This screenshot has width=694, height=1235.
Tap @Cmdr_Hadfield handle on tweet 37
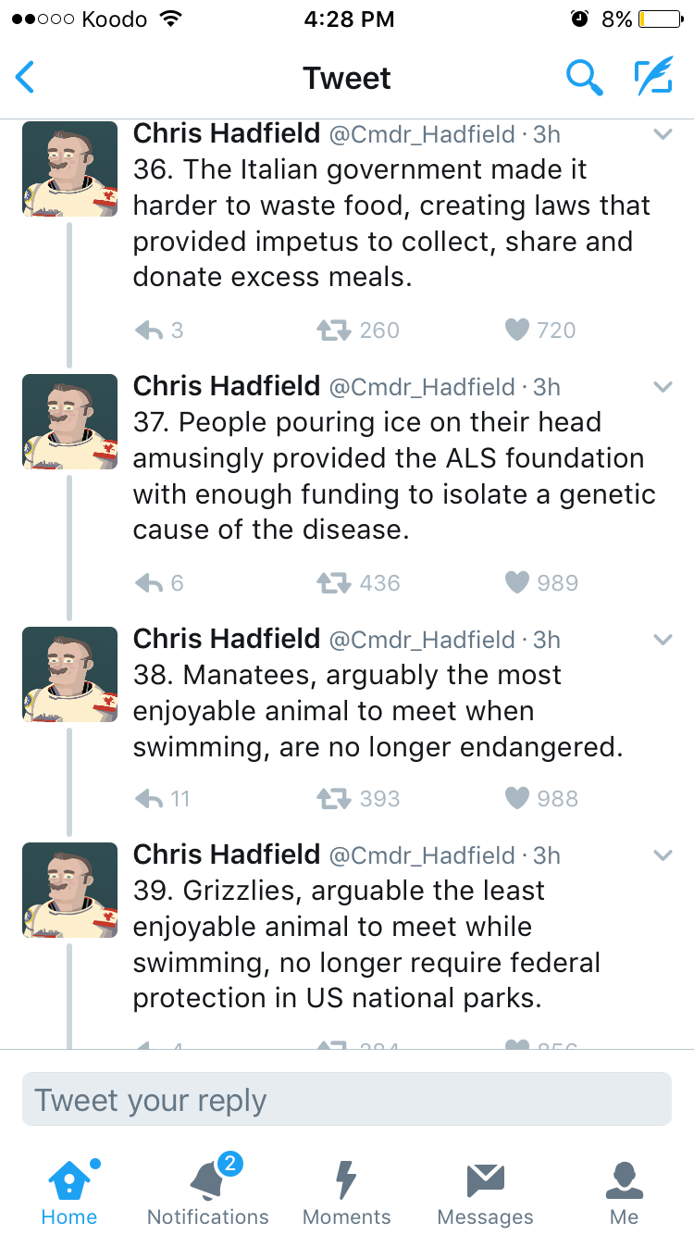pyautogui.click(x=422, y=387)
